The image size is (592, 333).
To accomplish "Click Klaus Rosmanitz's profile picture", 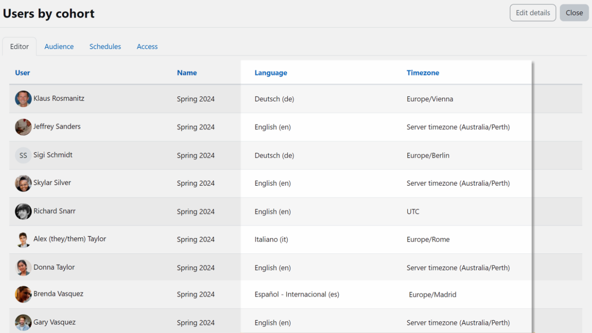I will (x=23, y=99).
